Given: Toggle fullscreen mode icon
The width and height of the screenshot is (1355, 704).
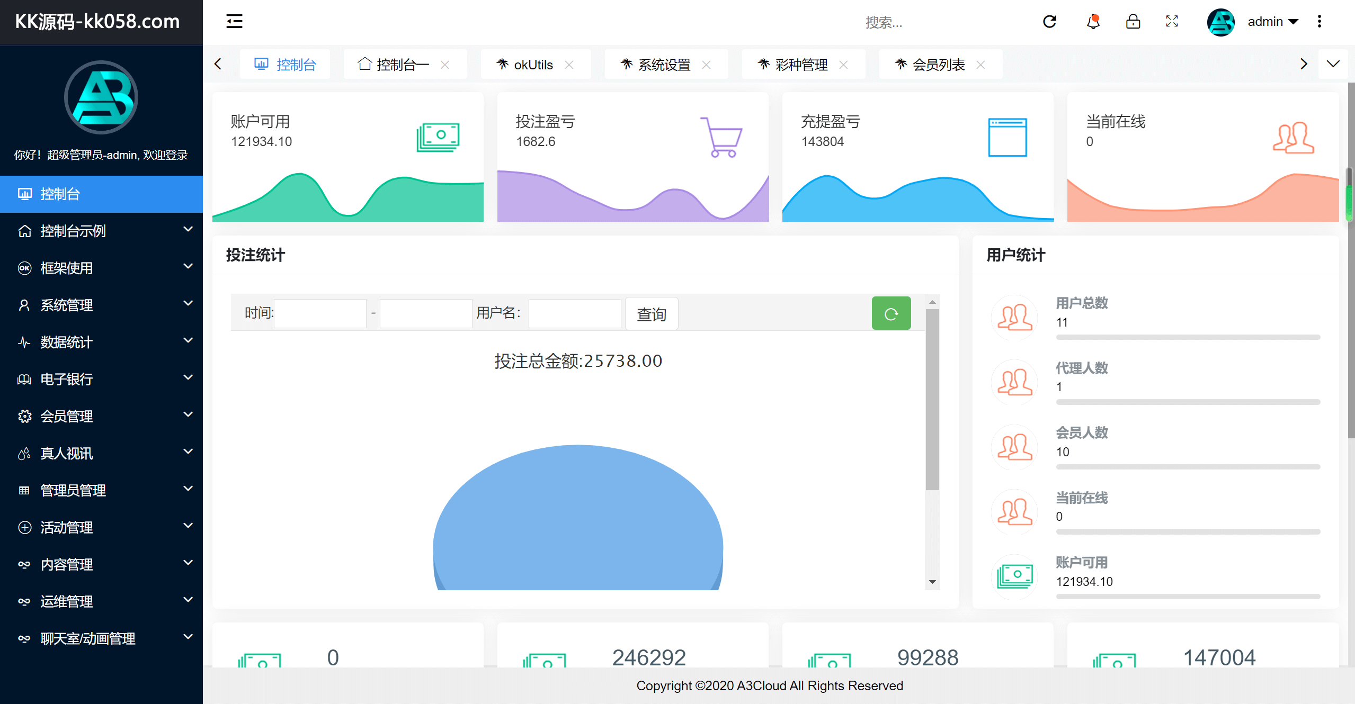Looking at the screenshot, I should 1172,22.
